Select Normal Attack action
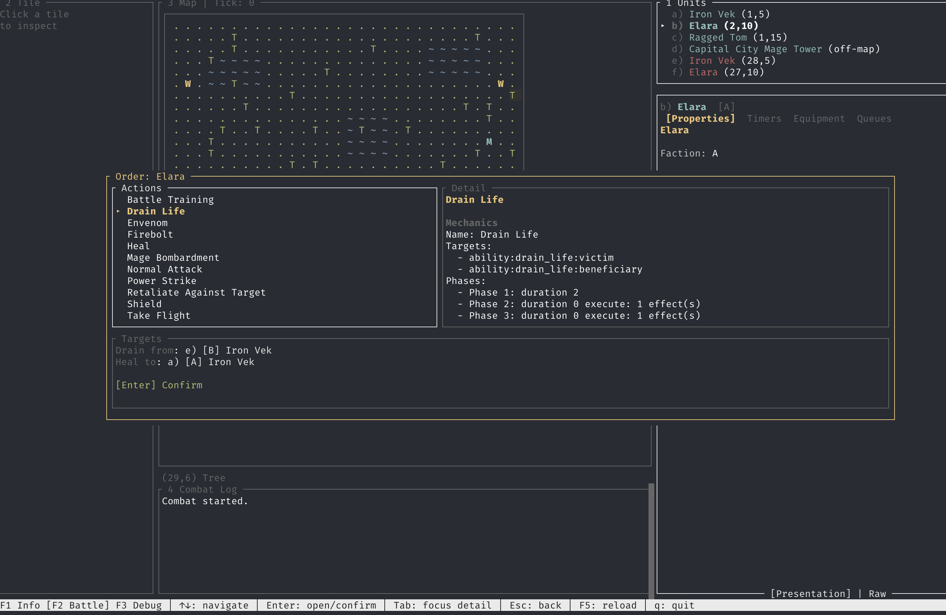 pyautogui.click(x=165, y=269)
